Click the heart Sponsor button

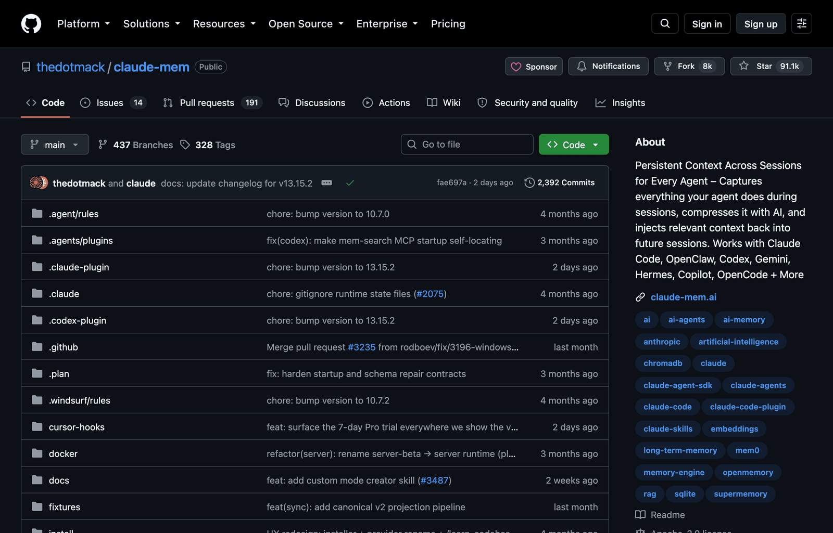pos(534,67)
